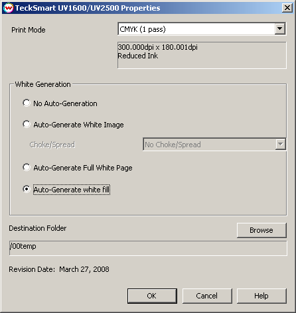Click the dialog title bar text
Screen dimensions: 296x313
pos(88,8)
